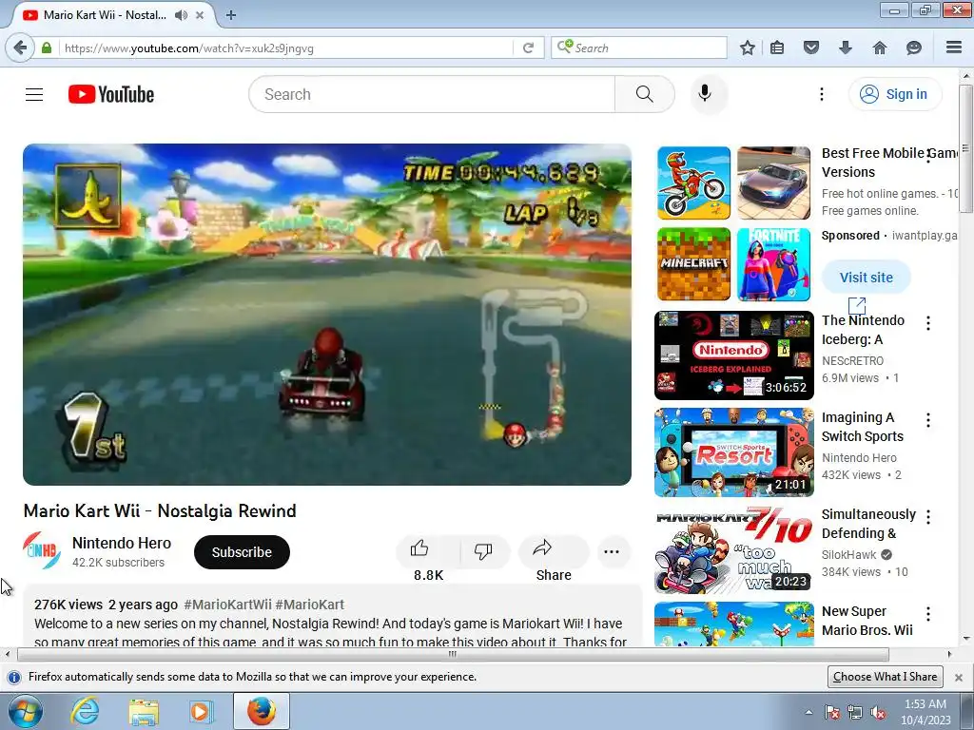This screenshot has width=974, height=730.
Task: Click the video title Mario Kart Wii - Nostalgia Rewind
Action: (x=160, y=510)
